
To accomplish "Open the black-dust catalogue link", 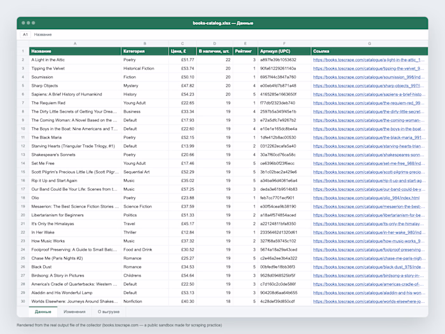I will pyautogui.click(x=369, y=267).
